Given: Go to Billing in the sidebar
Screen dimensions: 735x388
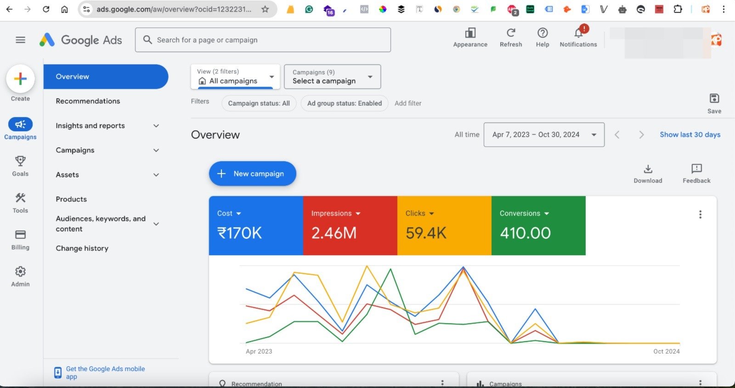Looking at the screenshot, I should [x=20, y=235].
